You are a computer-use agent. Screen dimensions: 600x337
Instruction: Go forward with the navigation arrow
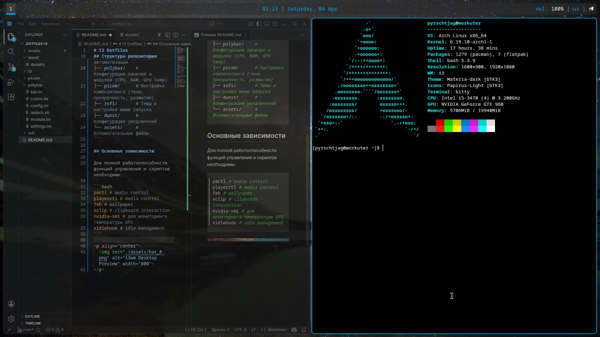(102, 24)
